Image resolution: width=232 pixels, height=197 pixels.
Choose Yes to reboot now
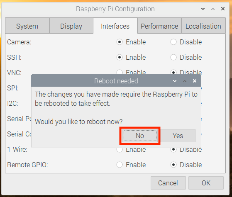[178, 136]
